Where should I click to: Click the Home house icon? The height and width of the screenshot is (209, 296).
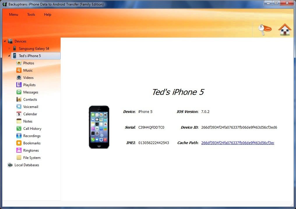pos(285,29)
